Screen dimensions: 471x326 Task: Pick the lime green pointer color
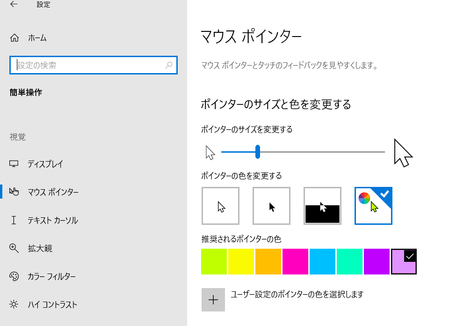214,262
